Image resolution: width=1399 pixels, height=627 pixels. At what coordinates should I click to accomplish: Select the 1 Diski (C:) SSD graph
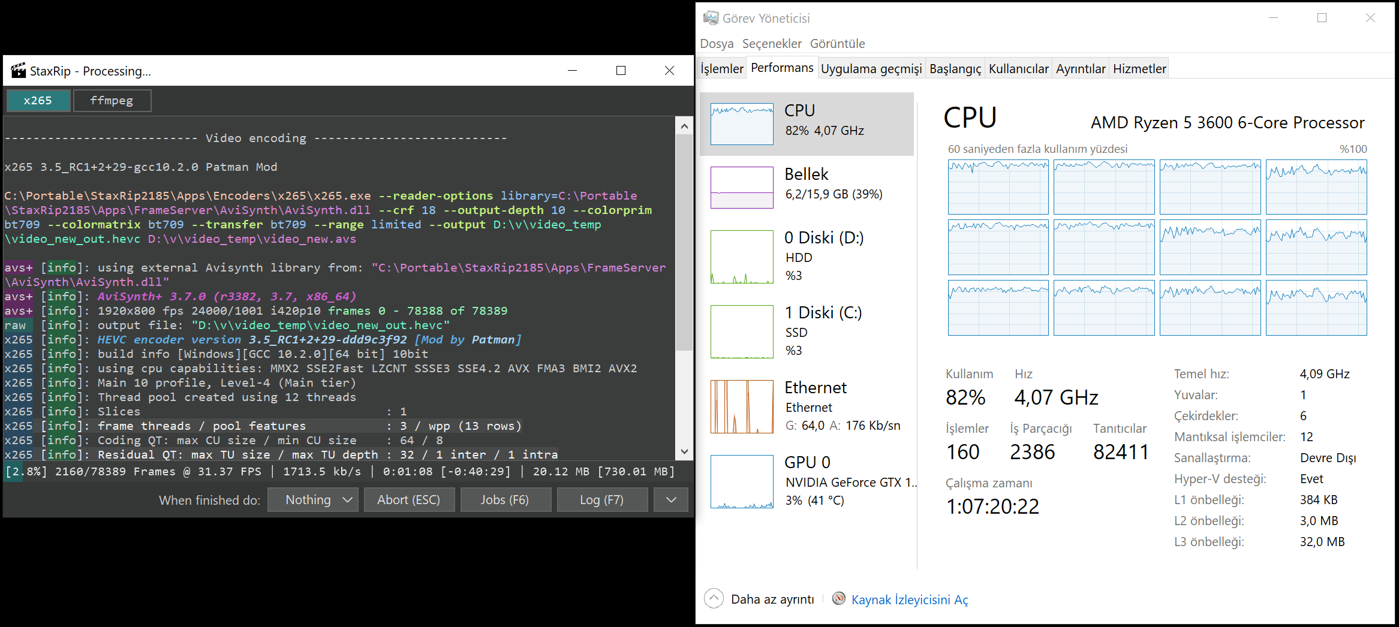[x=742, y=331]
